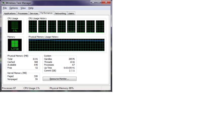
Task: Switch to the Users tab
Action: [71, 13]
